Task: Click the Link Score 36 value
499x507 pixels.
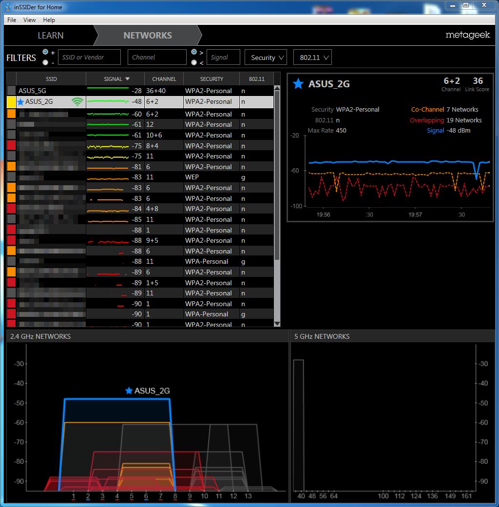Action: 478,81
